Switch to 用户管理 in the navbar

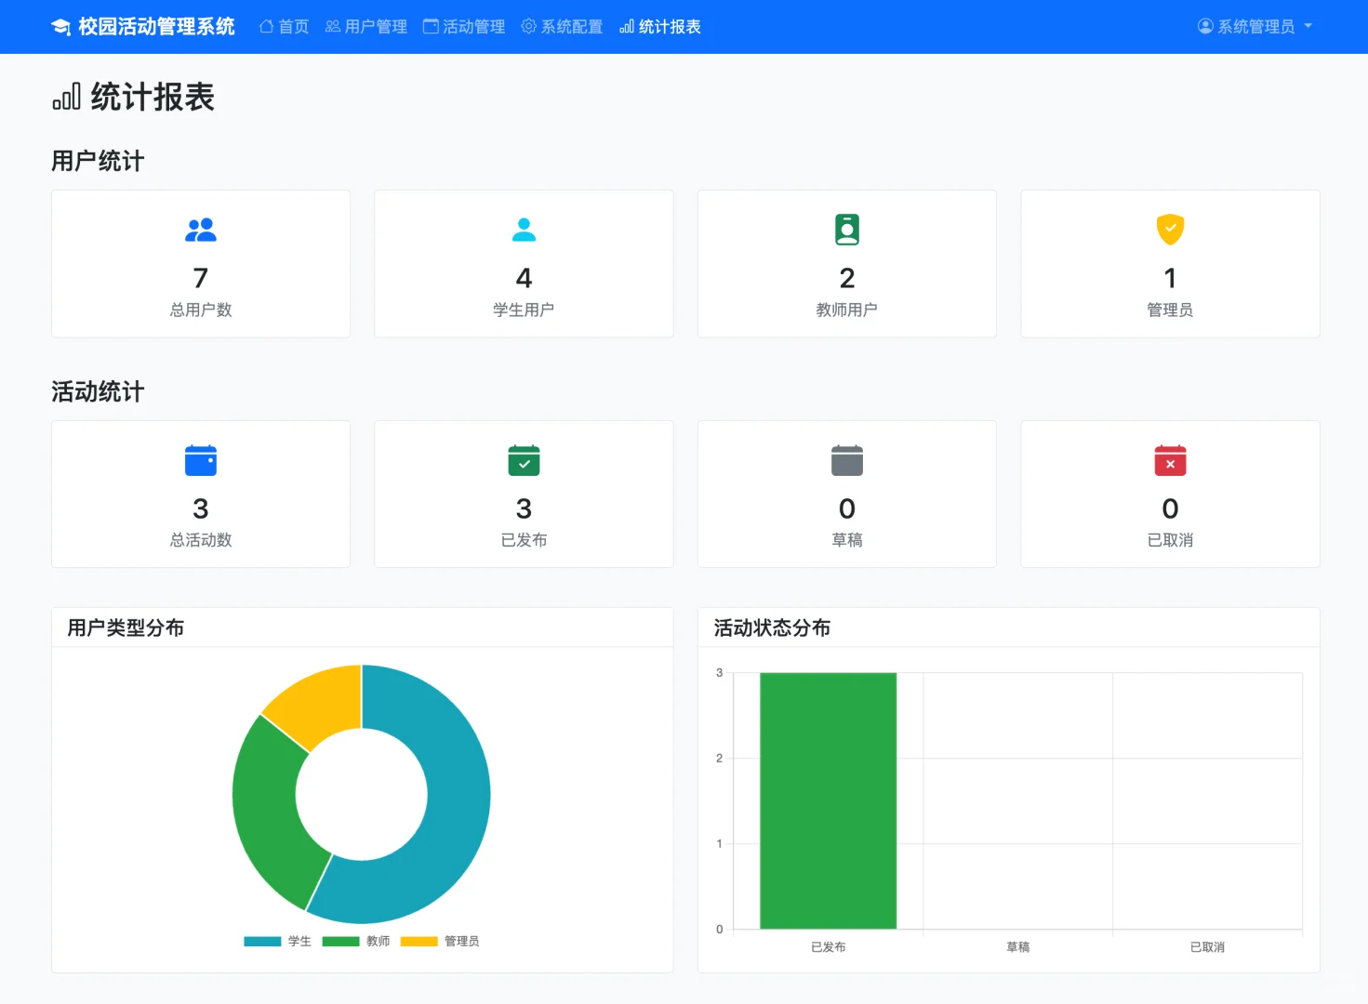point(365,26)
